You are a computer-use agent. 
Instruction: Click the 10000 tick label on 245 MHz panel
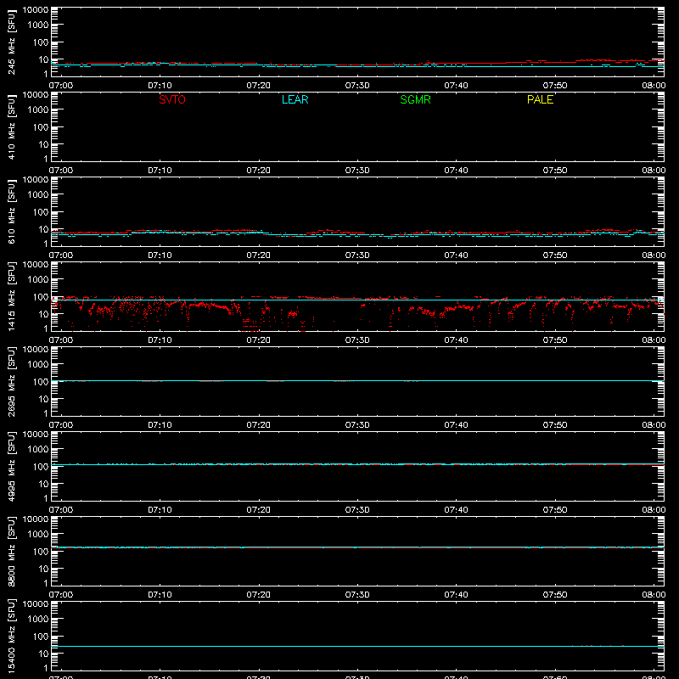[x=36, y=10]
